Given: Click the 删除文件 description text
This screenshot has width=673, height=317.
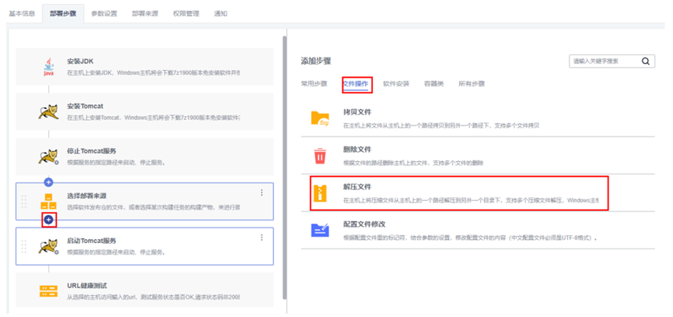Looking at the screenshot, I should coord(414,163).
